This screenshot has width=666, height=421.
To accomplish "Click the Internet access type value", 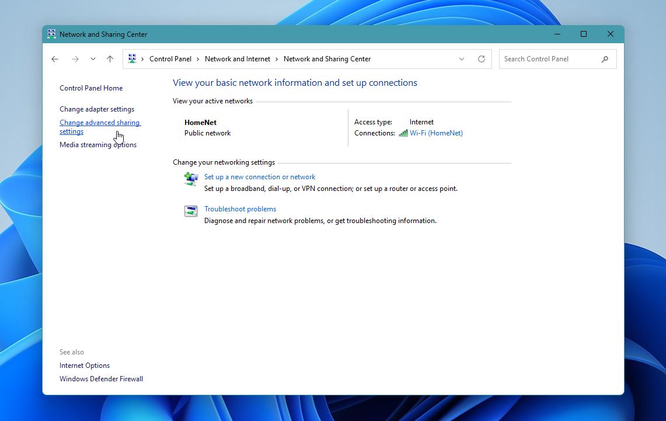I will click(422, 122).
